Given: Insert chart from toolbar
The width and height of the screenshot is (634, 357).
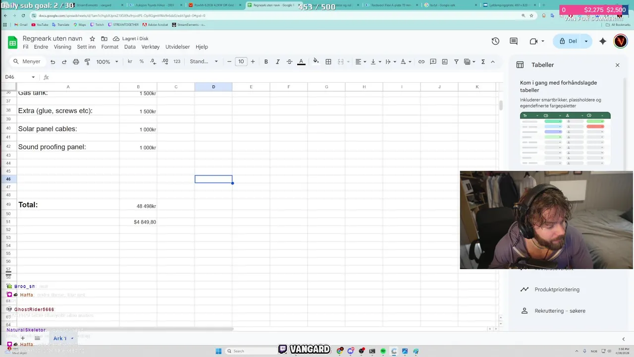Looking at the screenshot, I should click(444, 61).
